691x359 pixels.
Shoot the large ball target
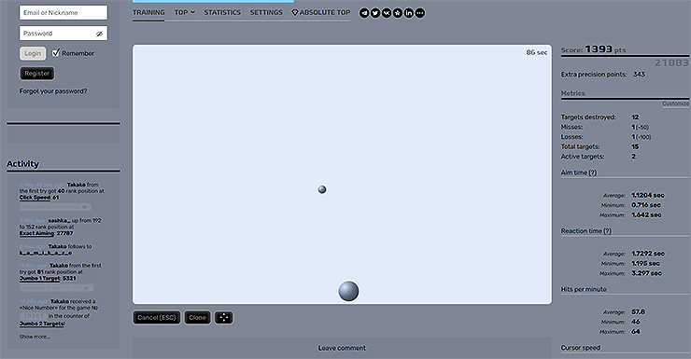pyautogui.click(x=348, y=291)
